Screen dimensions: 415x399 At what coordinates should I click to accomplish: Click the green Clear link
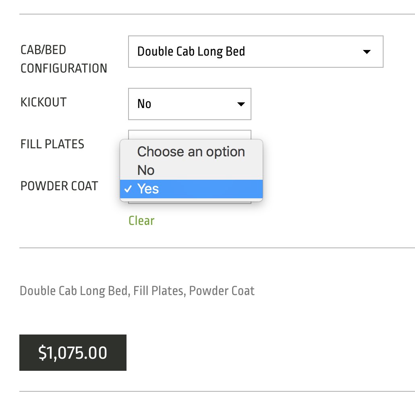pyautogui.click(x=141, y=220)
